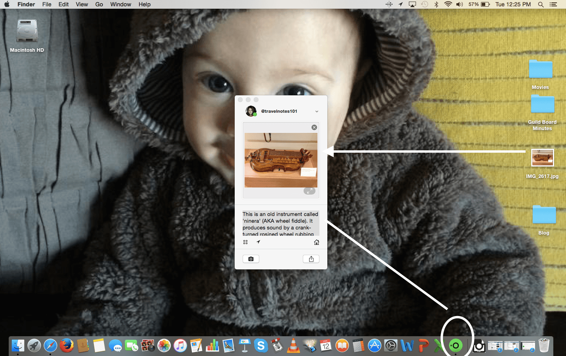Click the home icon in the post window

coord(316,242)
